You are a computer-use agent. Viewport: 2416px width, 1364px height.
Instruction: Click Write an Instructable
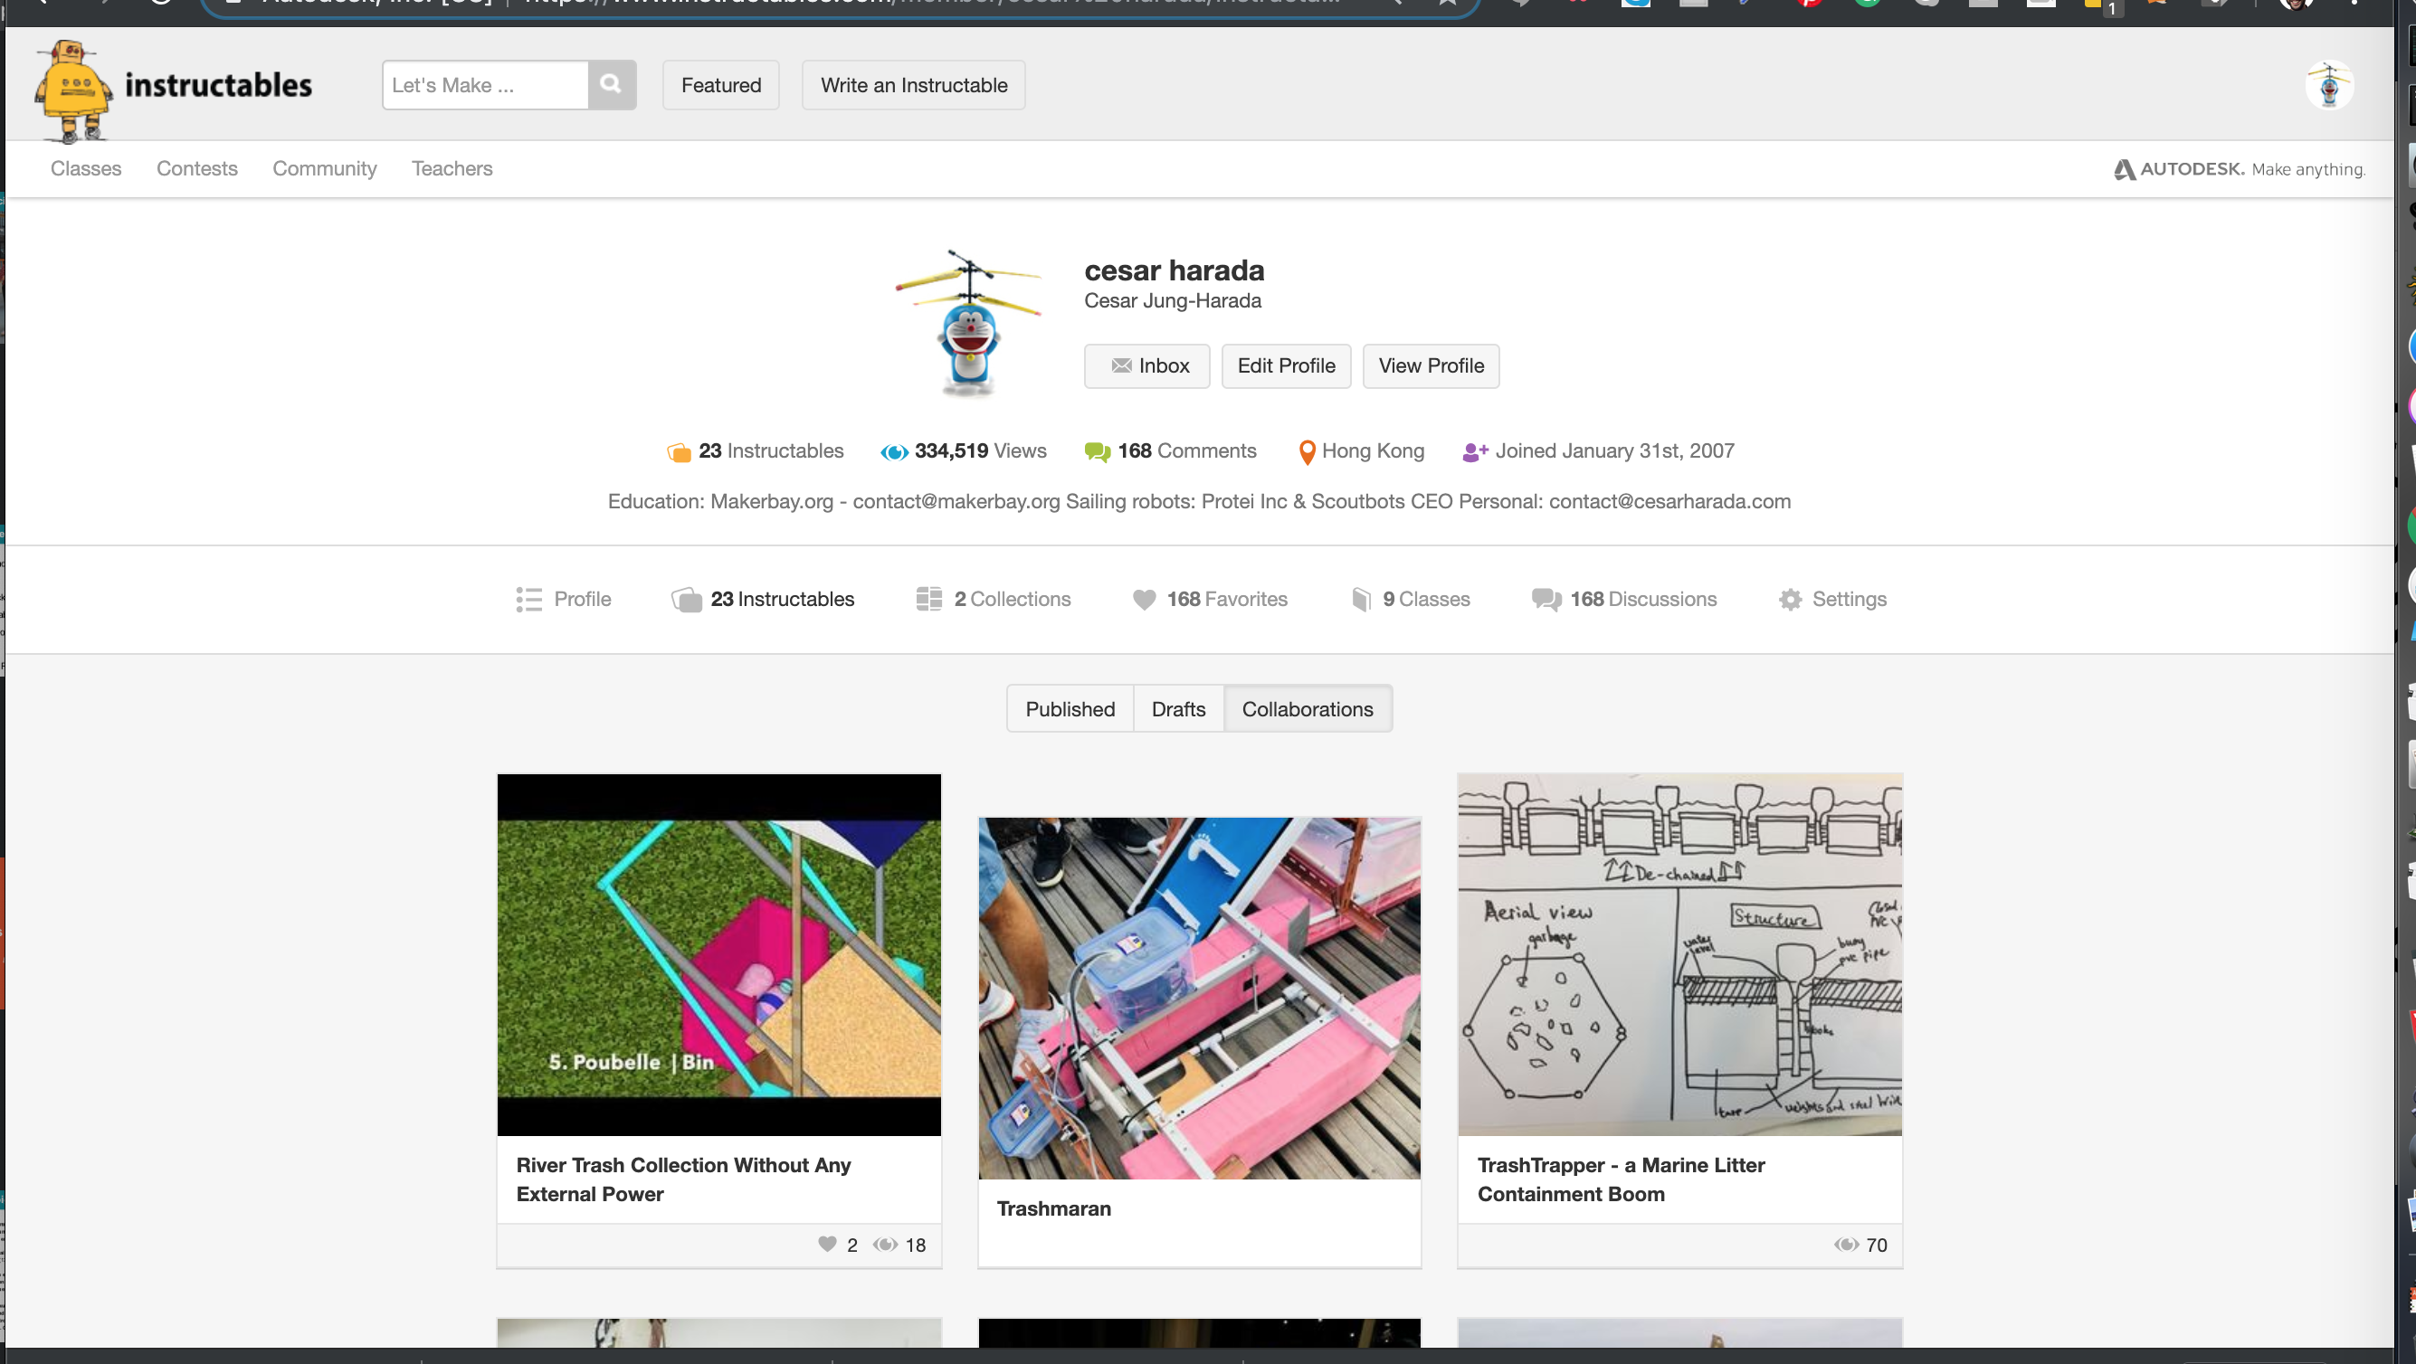pos(914,84)
